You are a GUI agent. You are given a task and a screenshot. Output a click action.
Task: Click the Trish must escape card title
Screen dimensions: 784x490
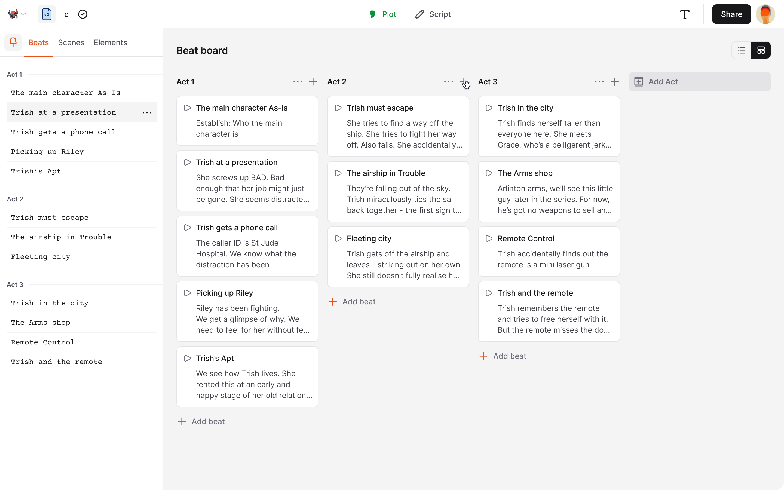(380, 108)
